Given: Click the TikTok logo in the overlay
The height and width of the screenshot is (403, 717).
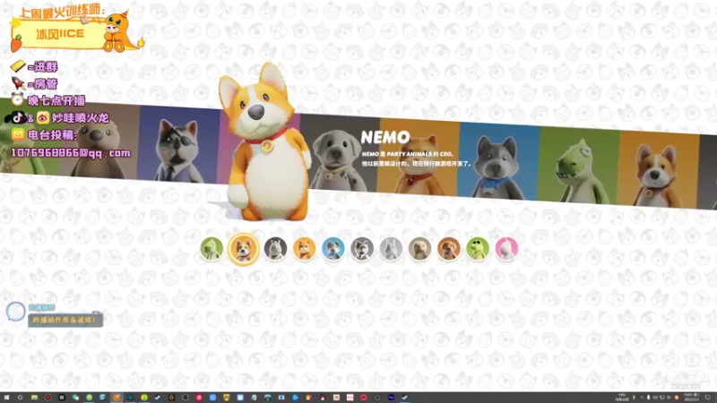Looking at the screenshot, I should pos(17,118).
